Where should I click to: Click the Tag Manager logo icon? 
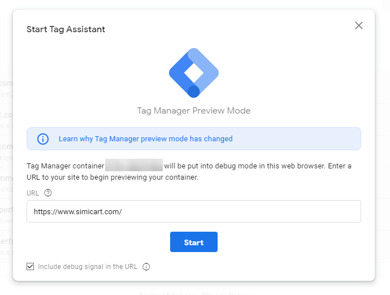[x=194, y=73]
